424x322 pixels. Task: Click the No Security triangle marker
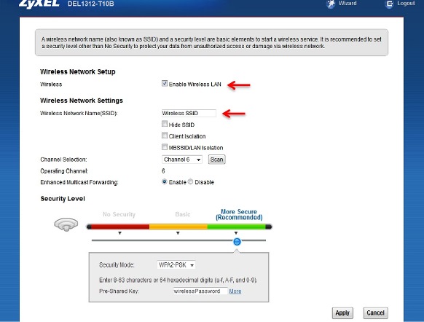pyautogui.click(x=119, y=233)
